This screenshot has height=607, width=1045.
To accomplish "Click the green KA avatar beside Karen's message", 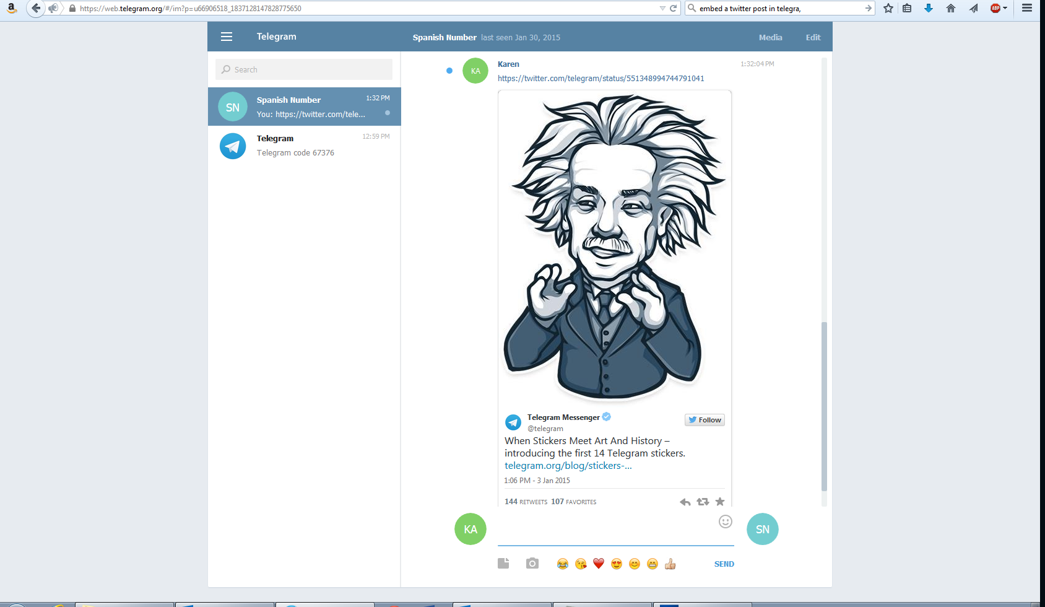I will [475, 71].
